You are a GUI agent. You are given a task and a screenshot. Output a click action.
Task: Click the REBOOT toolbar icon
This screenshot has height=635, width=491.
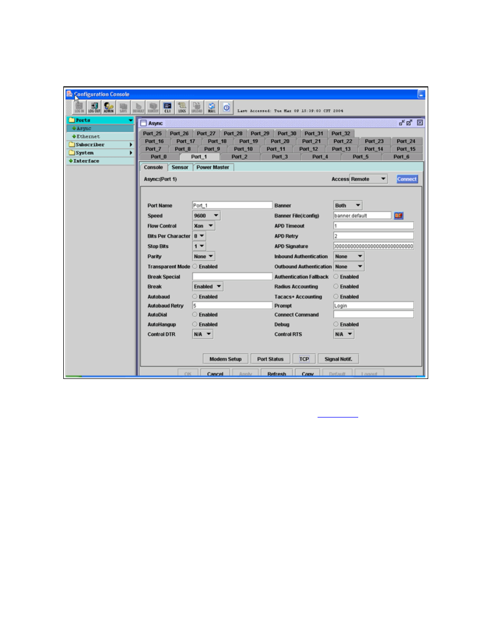[x=153, y=107]
